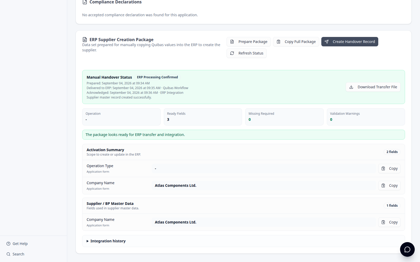Screen dimensions: 420x262
Task: Click the Operation summary card
Action: (x=121, y=117)
